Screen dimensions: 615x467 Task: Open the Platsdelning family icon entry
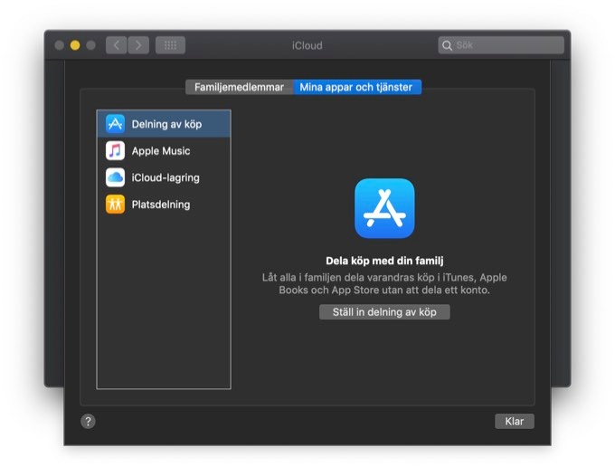(115, 205)
